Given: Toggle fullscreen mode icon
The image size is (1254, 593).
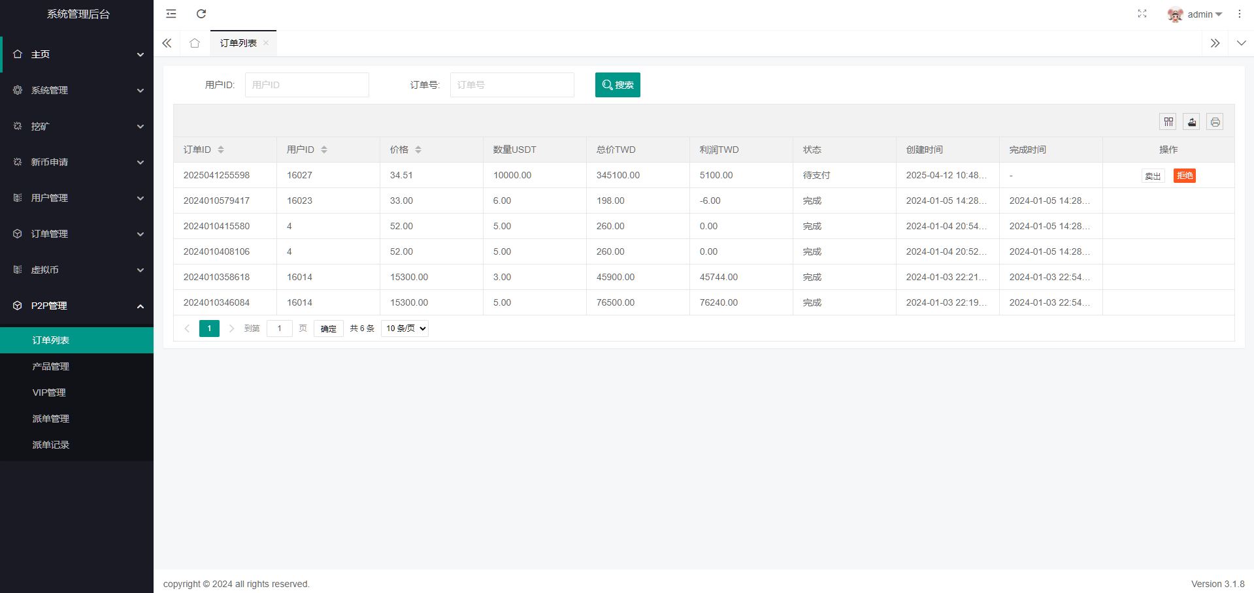Looking at the screenshot, I should pos(1142,14).
